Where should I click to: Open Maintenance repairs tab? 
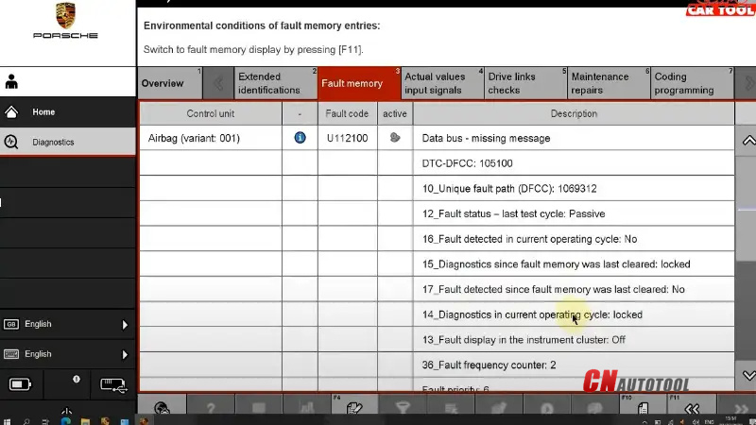tap(609, 83)
